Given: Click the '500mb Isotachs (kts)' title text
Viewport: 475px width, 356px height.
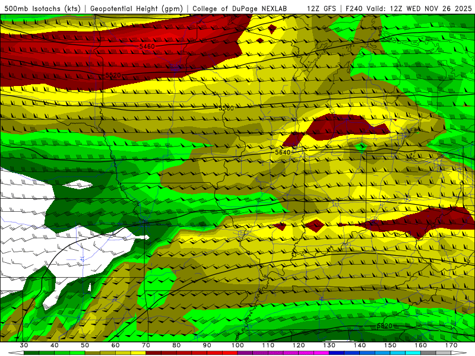Looking at the screenshot, I should pos(42,8).
